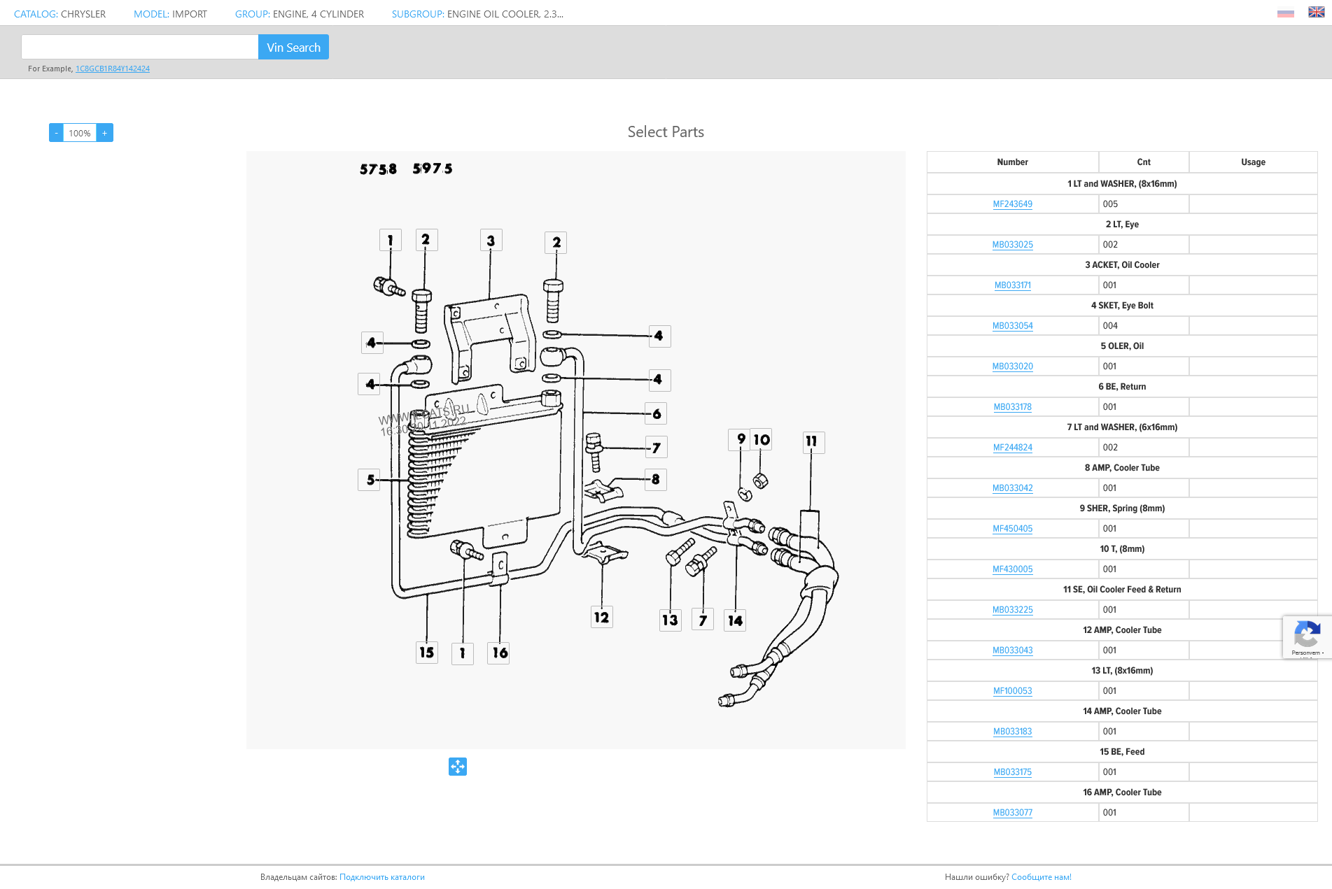Select callout number 11 on the diagram

813,441
